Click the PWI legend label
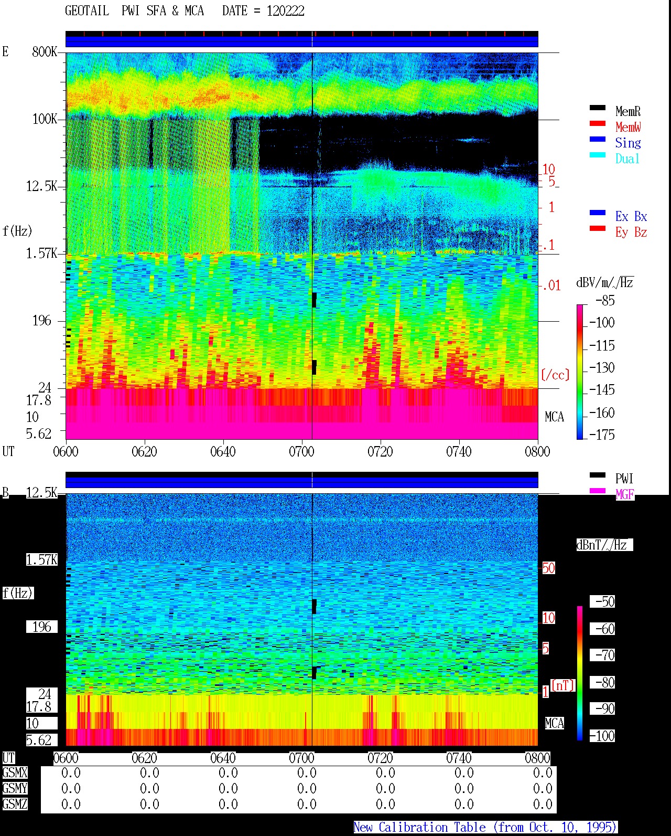 [x=624, y=479]
